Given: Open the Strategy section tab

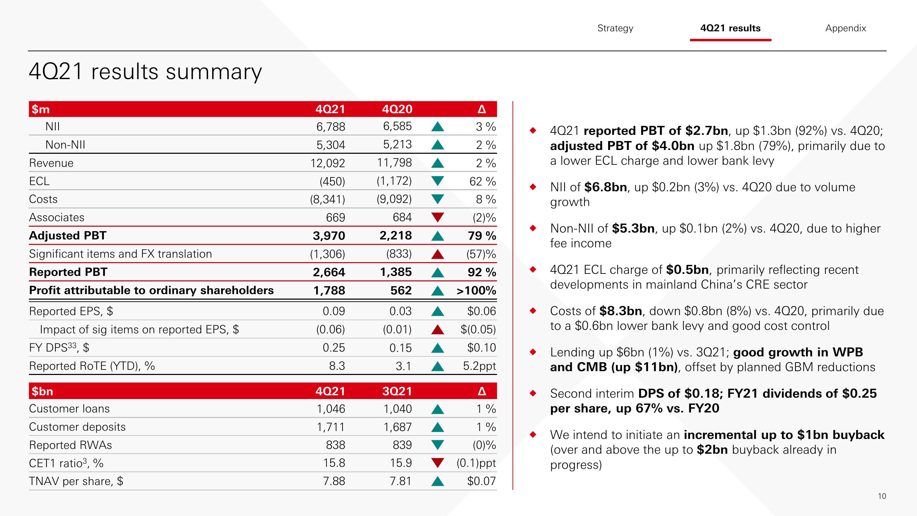Looking at the screenshot, I should pos(615,28).
